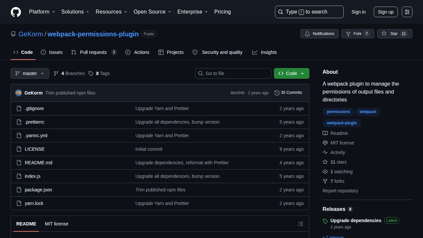
Task: View the 8 Tags link
Action: [x=99, y=73]
